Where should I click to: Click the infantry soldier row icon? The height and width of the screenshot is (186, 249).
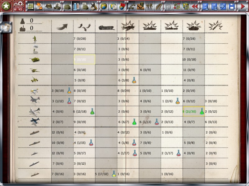point(35,39)
